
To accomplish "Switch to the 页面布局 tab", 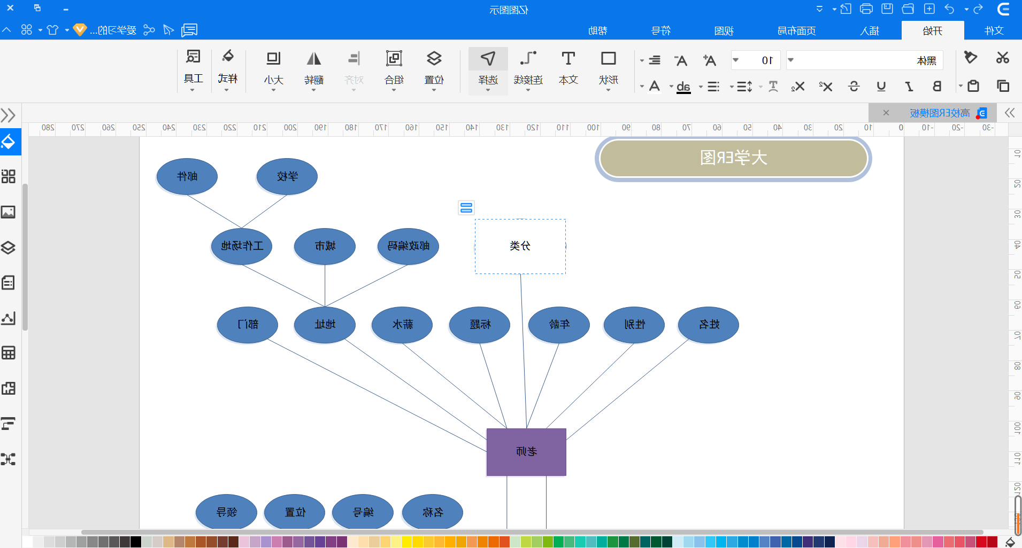I will point(797,30).
